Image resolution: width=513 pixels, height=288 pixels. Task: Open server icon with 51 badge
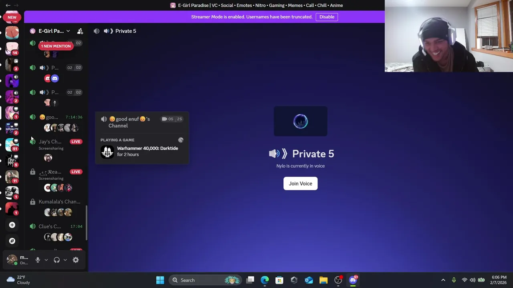click(x=12, y=144)
